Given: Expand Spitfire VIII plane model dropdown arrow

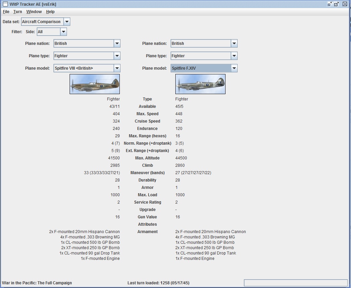Looking at the screenshot, I should tap(117, 68).
